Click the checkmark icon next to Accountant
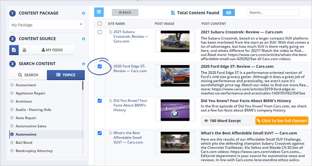This screenshot has width=312, height=166. pyautogui.click(x=12, y=85)
